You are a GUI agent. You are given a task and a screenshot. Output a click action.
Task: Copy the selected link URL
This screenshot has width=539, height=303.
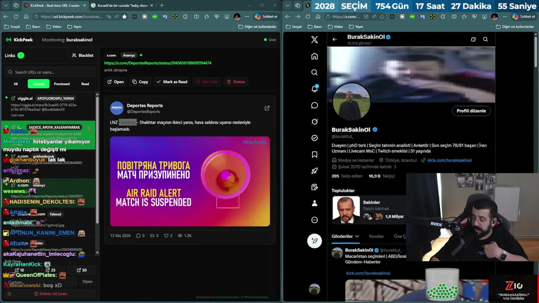click(x=140, y=82)
